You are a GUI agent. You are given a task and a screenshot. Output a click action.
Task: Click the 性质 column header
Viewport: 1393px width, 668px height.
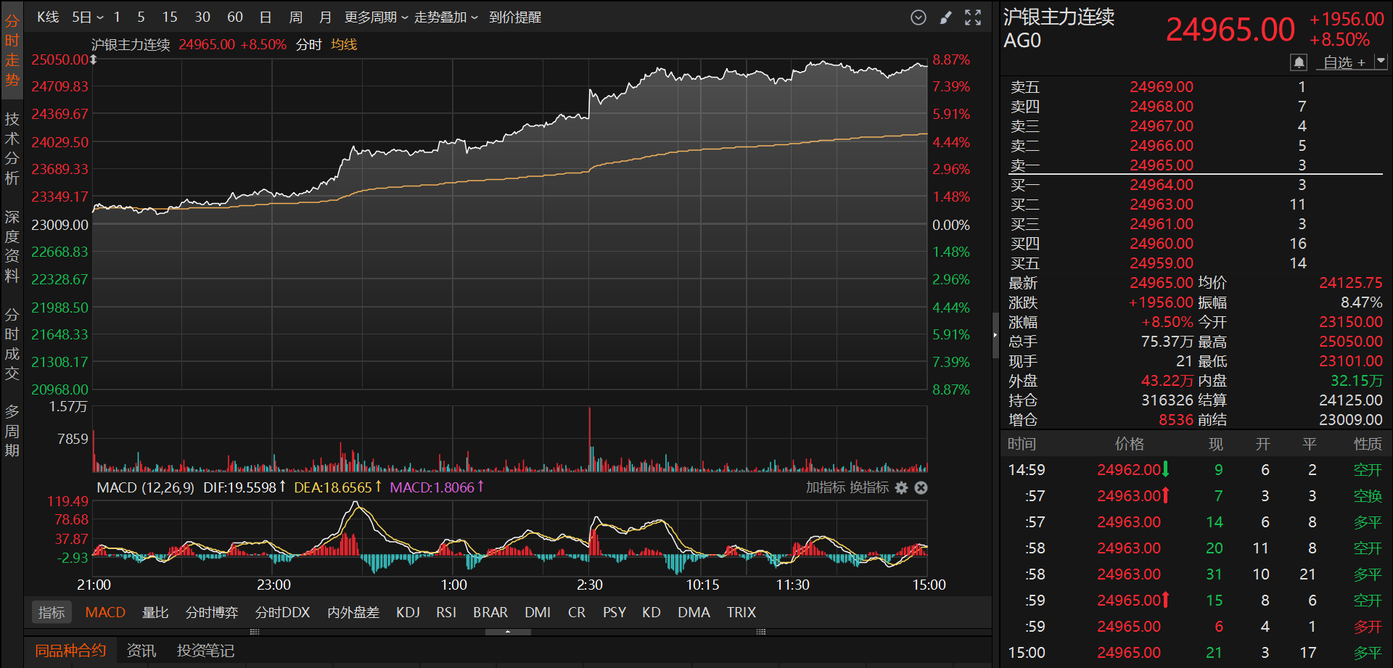point(1368,444)
